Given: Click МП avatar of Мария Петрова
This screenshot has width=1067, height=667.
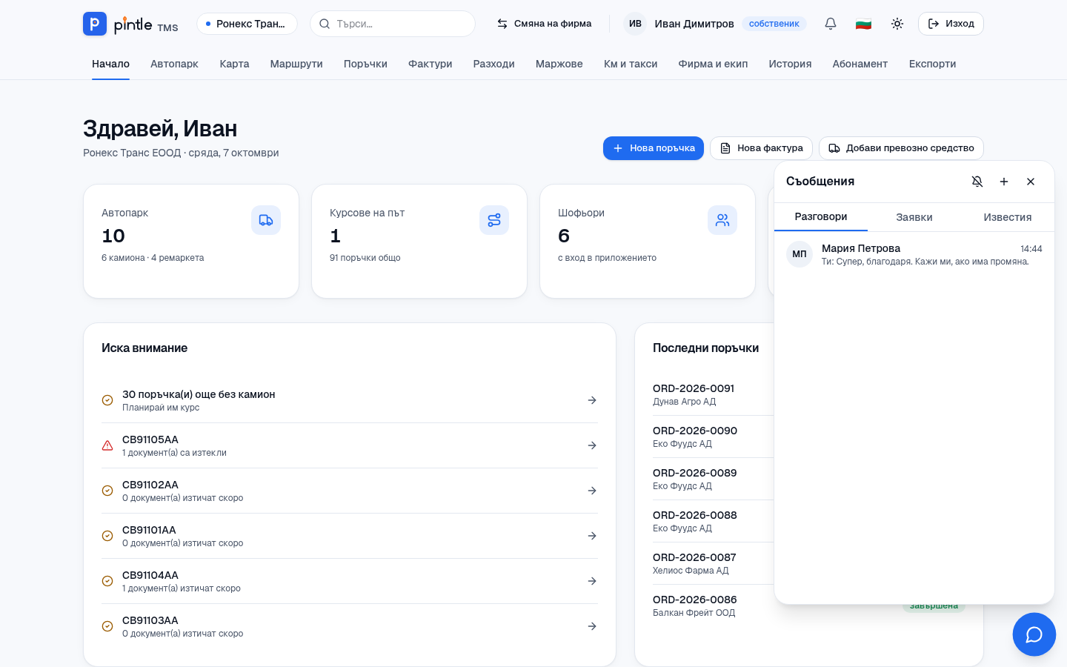Looking at the screenshot, I should point(800,254).
